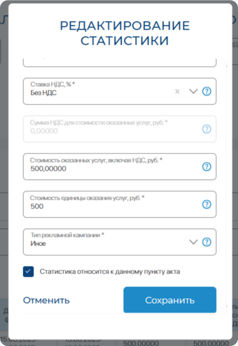This screenshot has height=346, width=238.
Task: Open the Тип рекламной кампании dropdown
Action: (193, 242)
